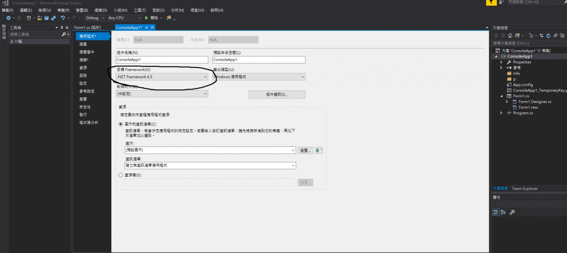The height and width of the screenshot is (253, 567).
Task: Open the Any CPU platform dropdown
Action: pyautogui.click(x=125, y=18)
